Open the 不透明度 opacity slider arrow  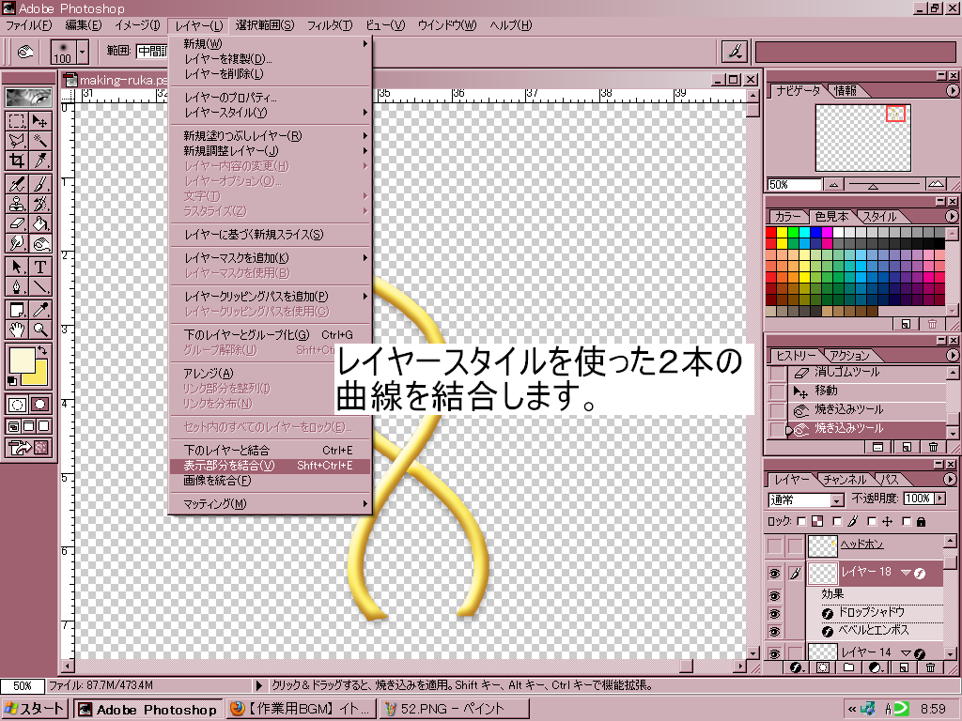pyautogui.click(x=939, y=499)
